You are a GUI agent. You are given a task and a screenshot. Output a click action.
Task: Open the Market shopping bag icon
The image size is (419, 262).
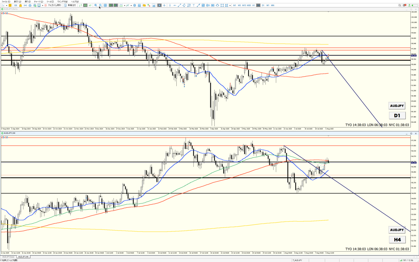point(20,6)
